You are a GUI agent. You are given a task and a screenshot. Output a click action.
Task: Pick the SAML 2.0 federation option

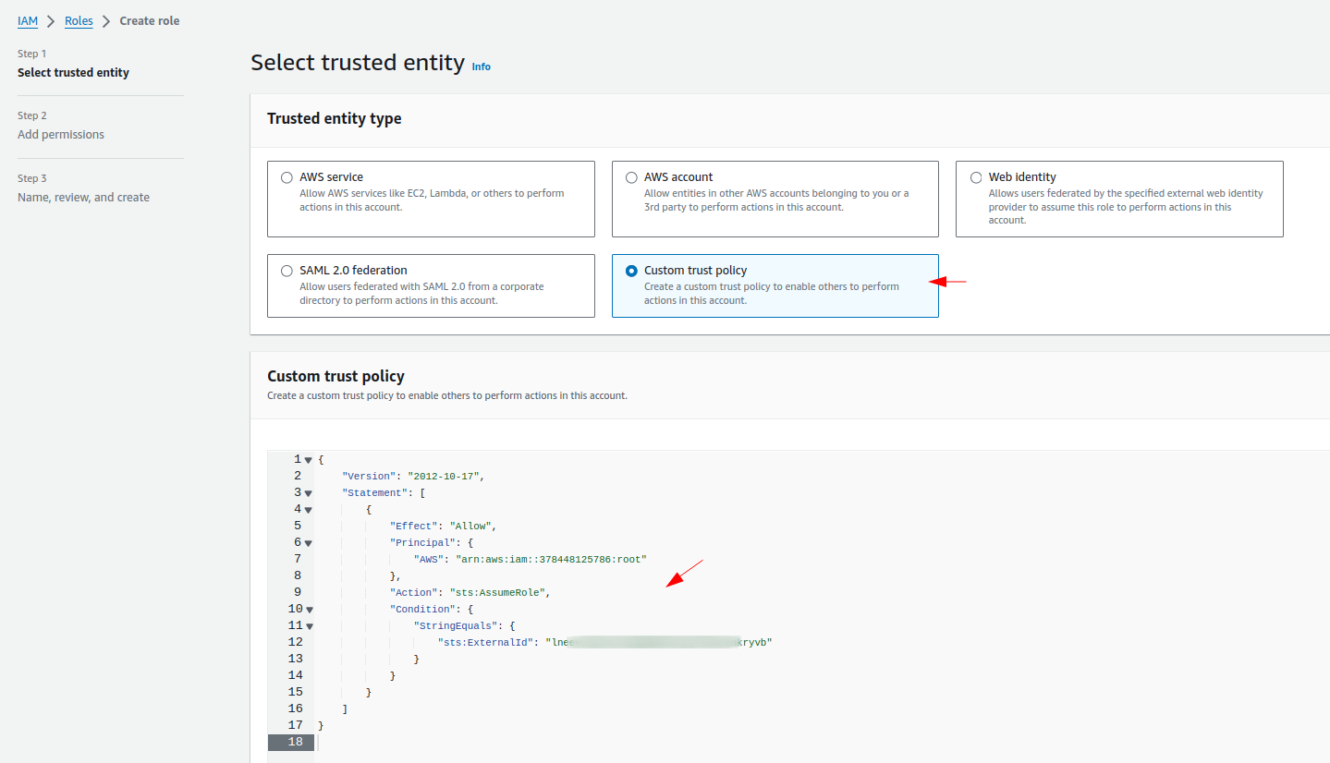pyautogui.click(x=287, y=271)
